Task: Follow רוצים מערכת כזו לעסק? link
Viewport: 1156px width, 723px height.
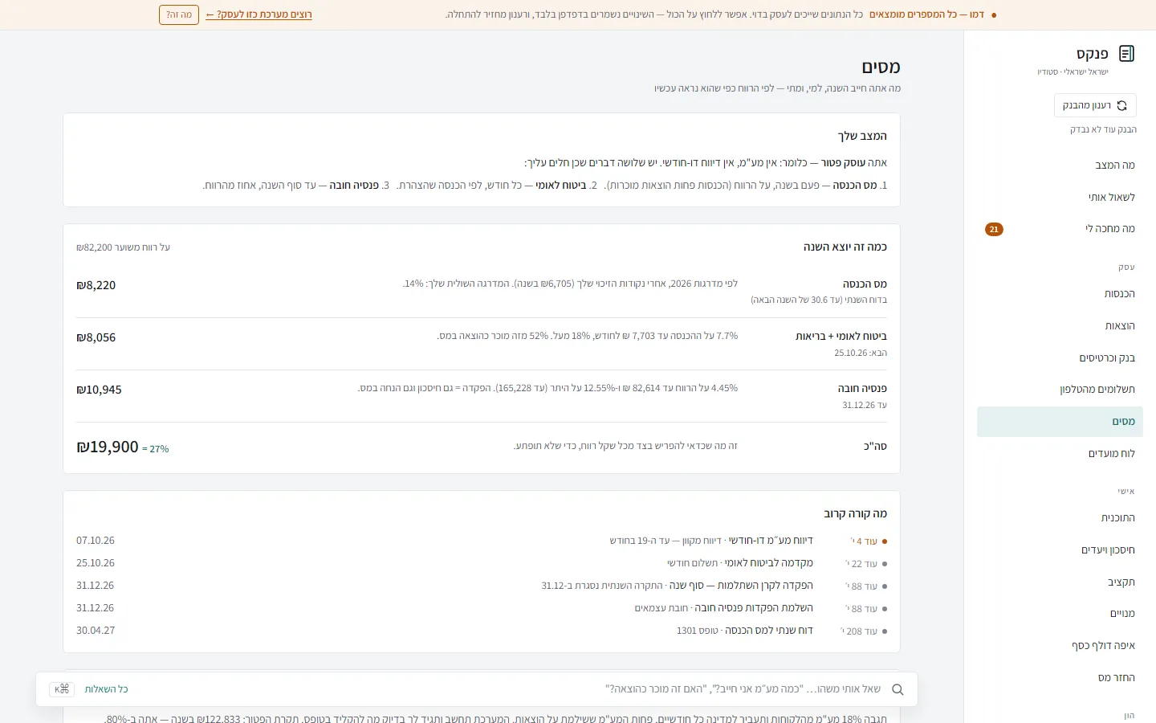Action: 258,14
